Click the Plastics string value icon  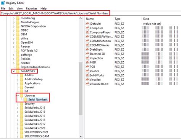coord(87,71)
